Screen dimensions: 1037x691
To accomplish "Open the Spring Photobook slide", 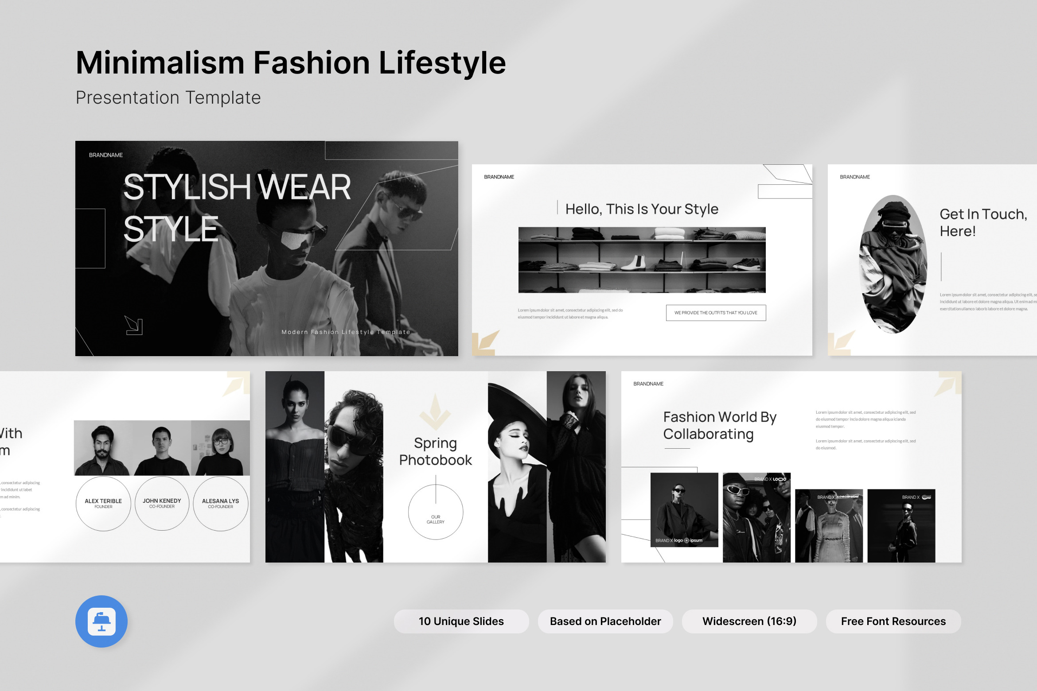I will pyautogui.click(x=436, y=467).
